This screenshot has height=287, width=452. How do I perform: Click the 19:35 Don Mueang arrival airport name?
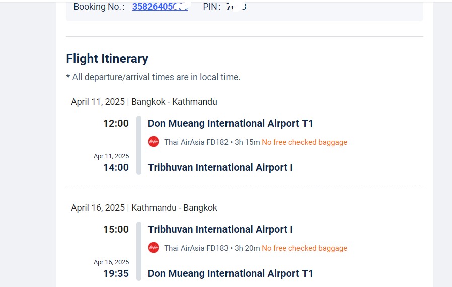231,273
